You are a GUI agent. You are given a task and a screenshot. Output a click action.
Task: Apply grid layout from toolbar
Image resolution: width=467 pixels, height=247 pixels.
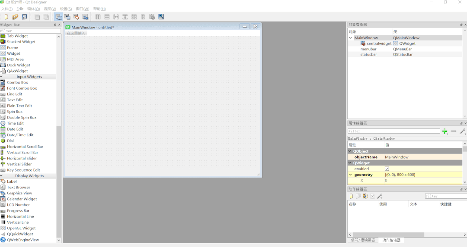[x=134, y=17]
